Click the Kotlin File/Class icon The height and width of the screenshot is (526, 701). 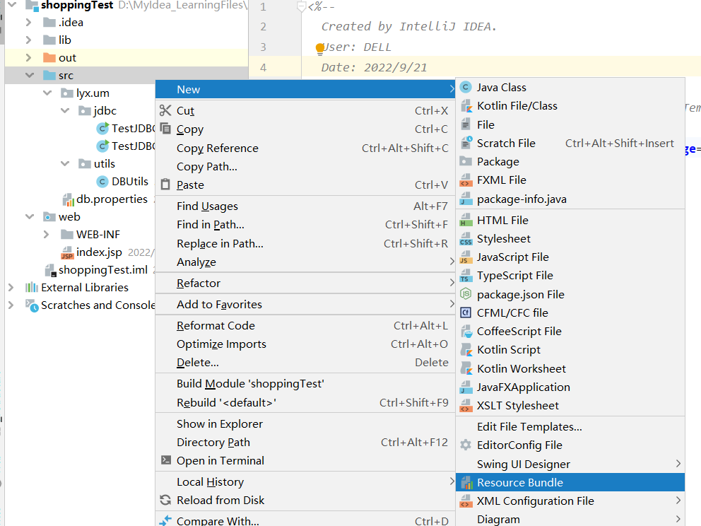click(x=466, y=106)
